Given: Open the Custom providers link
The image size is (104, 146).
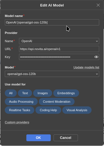Looking at the screenshot, I should pyautogui.click(x=17, y=122).
